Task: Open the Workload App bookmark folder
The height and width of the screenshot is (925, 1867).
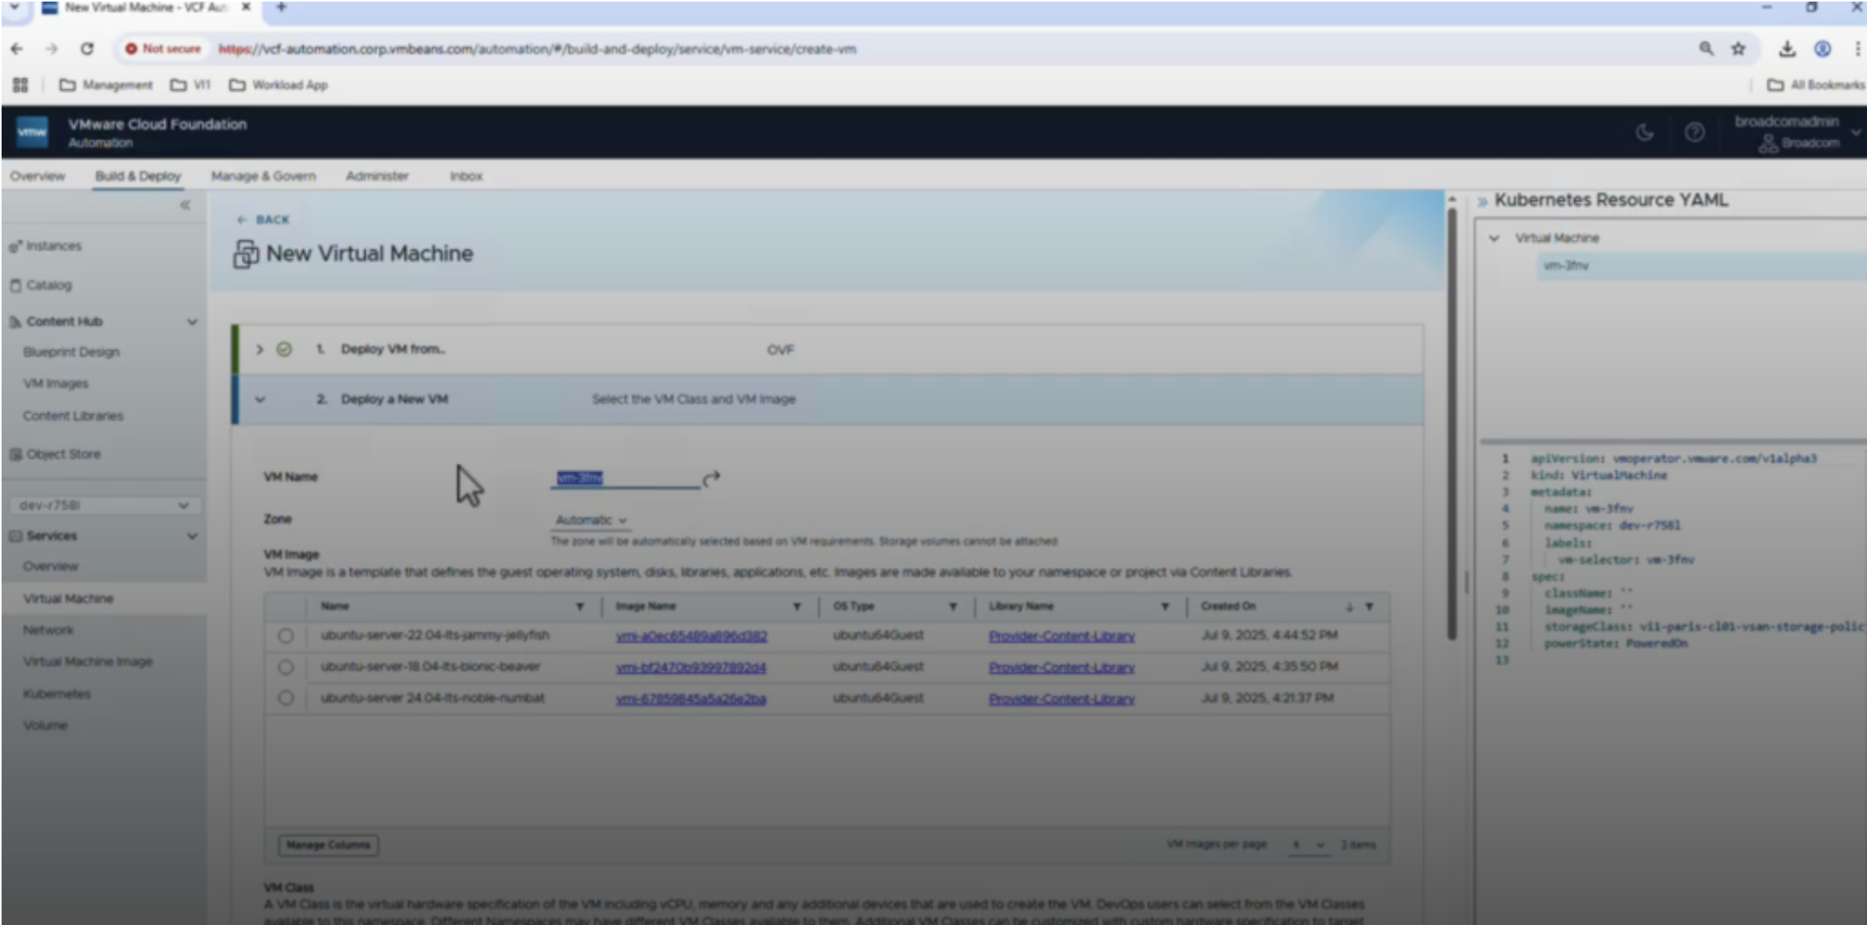Action: point(279,85)
